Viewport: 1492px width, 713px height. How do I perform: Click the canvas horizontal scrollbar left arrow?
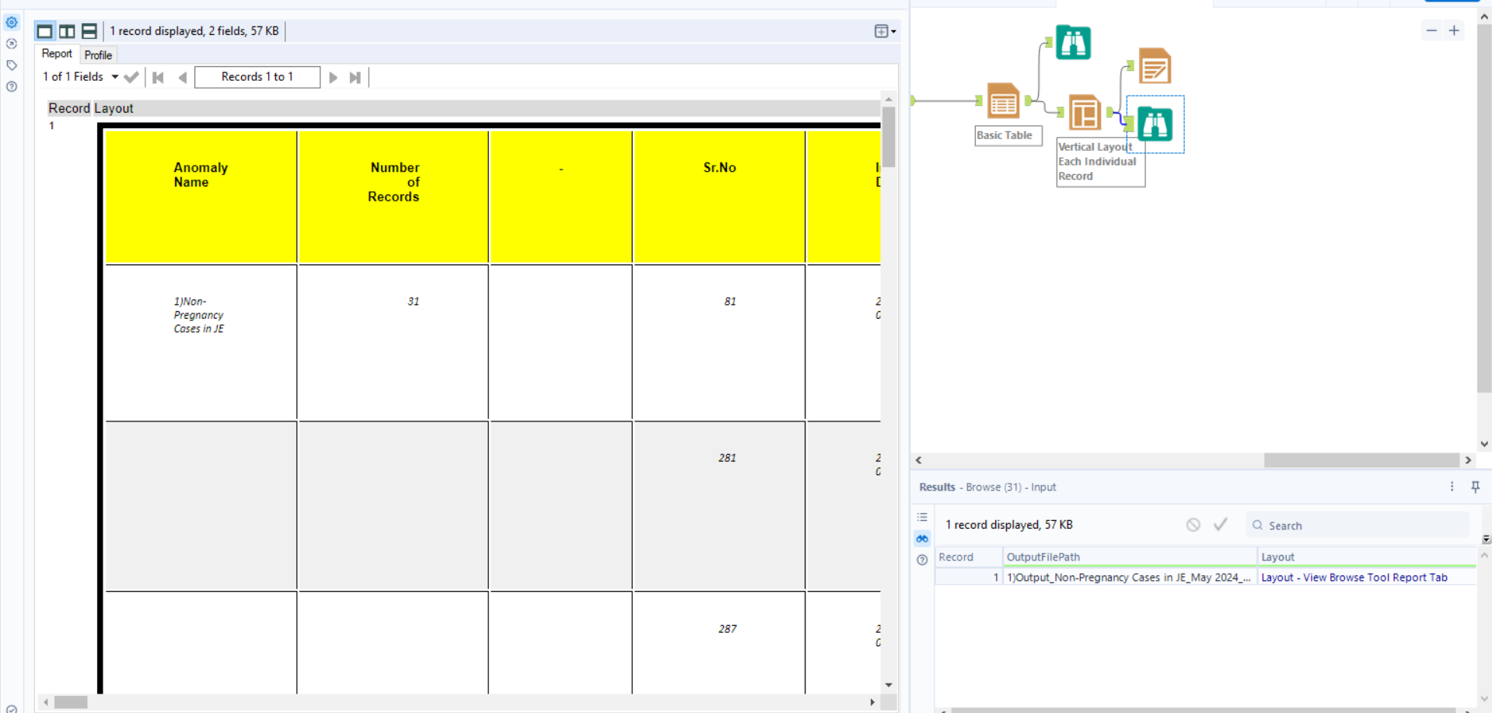pyautogui.click(x=919, y=460)
